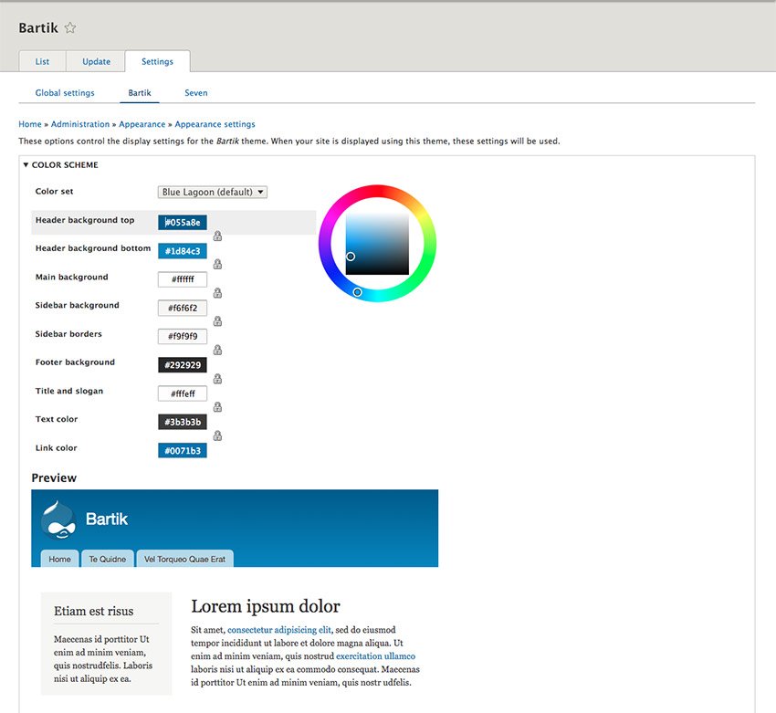
Task: Follow the Administration breadcrumb link
Action: coord(81,124)
